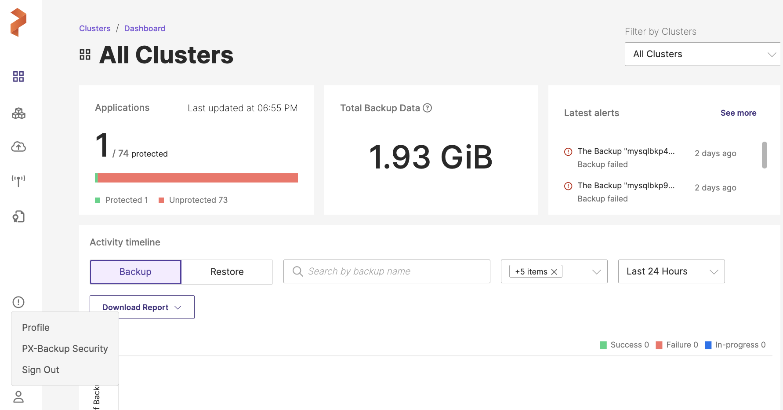The height and width of the screenshot is (410, 783).
Task: Choose Sign Out from the user menu
Action: tap(41, 370)
